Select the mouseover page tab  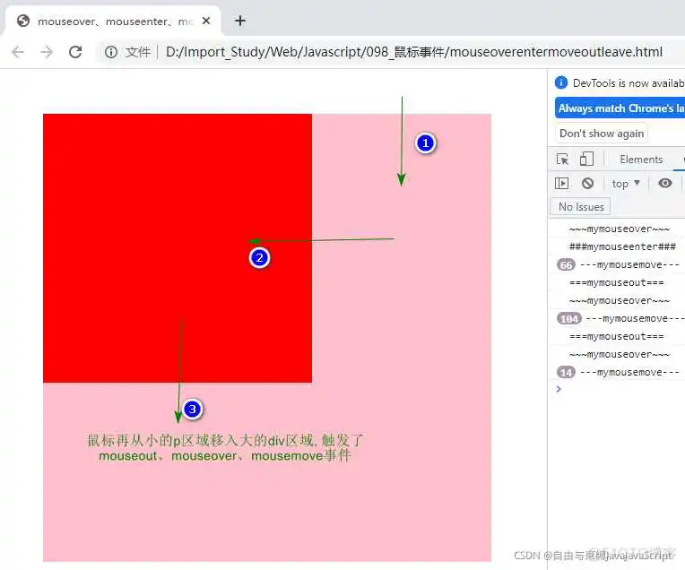click(113, 21)
